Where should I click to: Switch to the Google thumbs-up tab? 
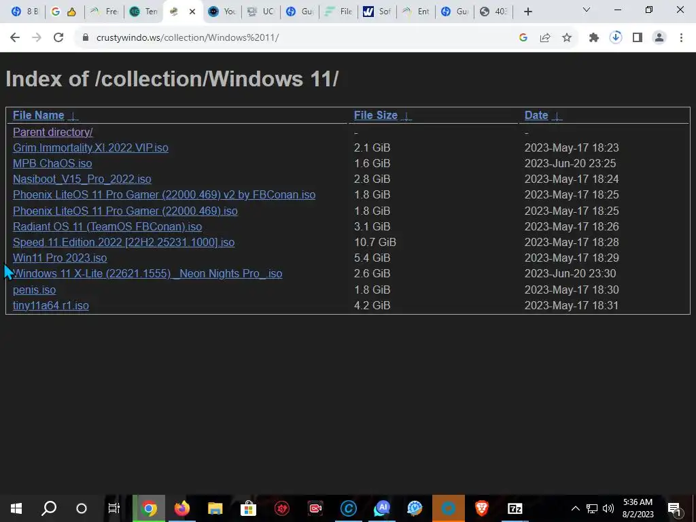coord(63,12)
